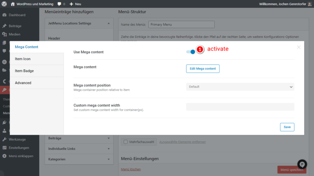Image resolution: width=314 pixels, height=176 pixels.
Task: Open the Dashboard sidebar icon
Action: pyautogui.click(x=4, y=15)
